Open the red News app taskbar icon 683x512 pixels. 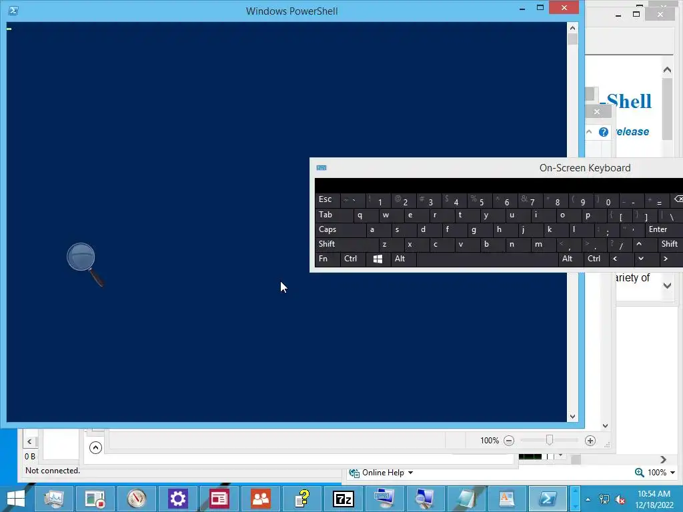(219, 499)
